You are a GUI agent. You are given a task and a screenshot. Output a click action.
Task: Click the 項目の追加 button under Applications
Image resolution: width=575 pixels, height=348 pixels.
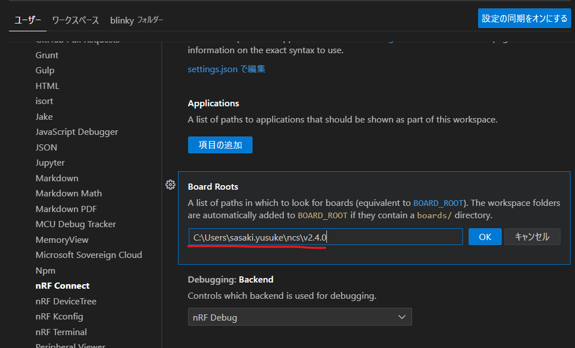coord(220,145)
